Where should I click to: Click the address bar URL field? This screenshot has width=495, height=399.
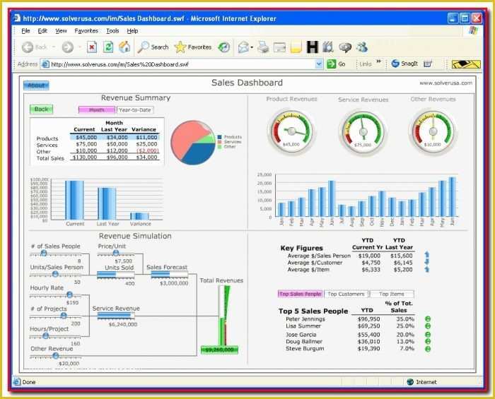coord(183,64)
